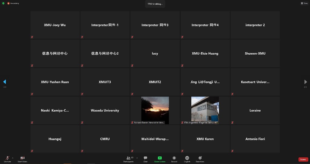
Task: Select the ITBA Argentina building video tile
Action: (205, 110)
